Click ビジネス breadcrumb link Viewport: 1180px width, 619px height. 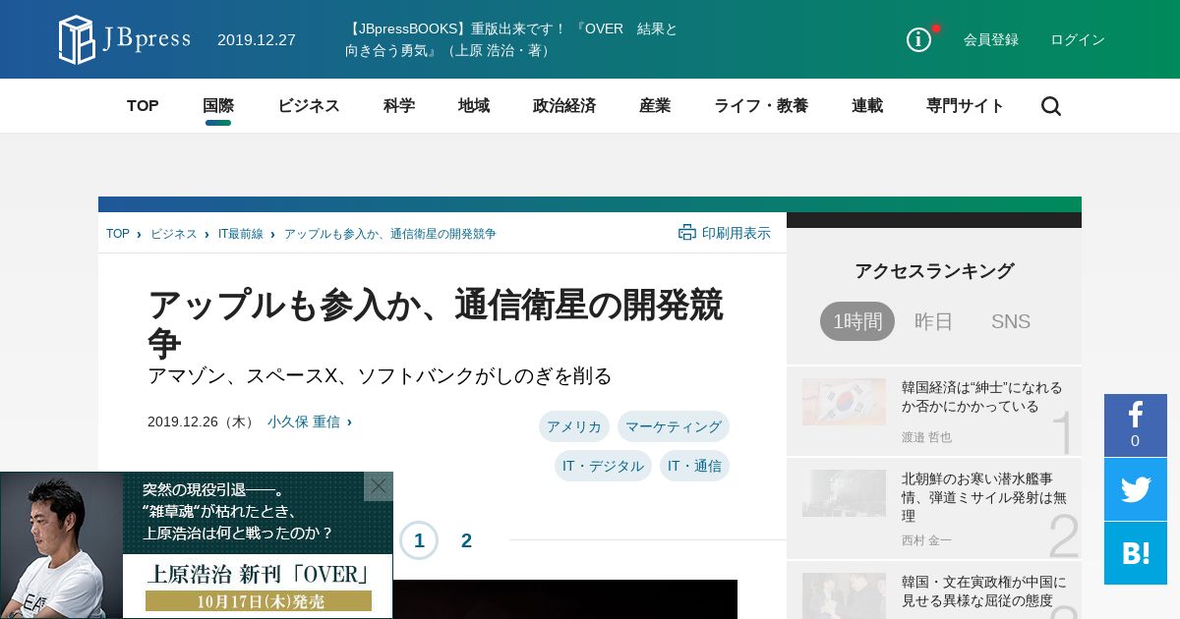174,234
